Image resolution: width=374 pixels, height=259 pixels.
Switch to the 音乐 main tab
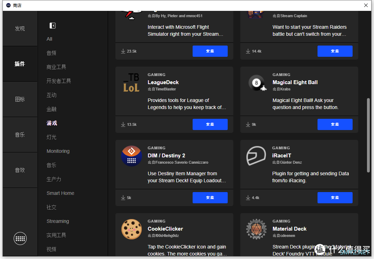coord(20,135)
